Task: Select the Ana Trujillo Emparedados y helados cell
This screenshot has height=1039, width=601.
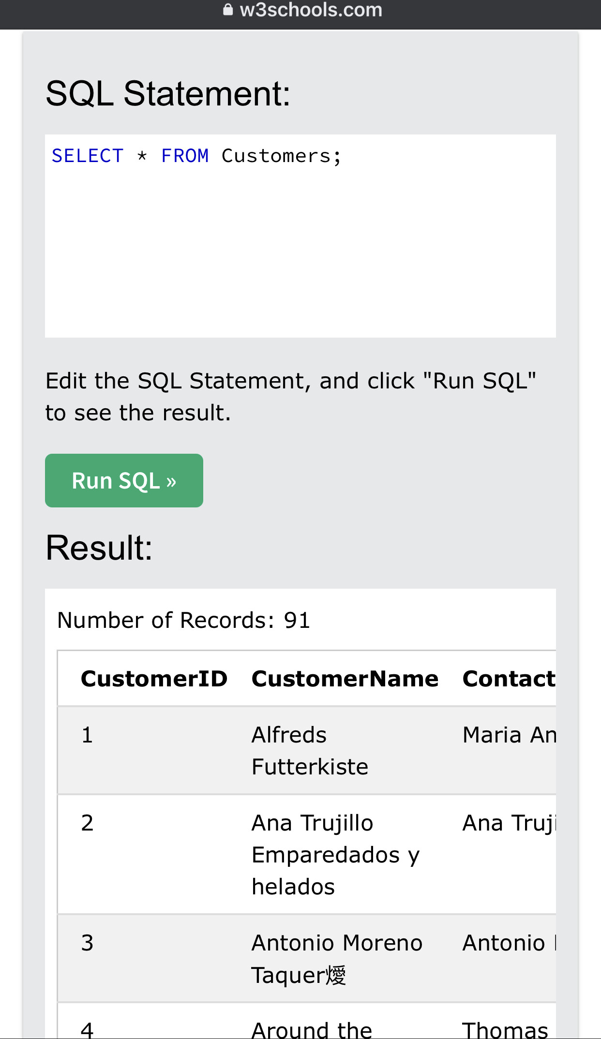Action: (346, 855)
